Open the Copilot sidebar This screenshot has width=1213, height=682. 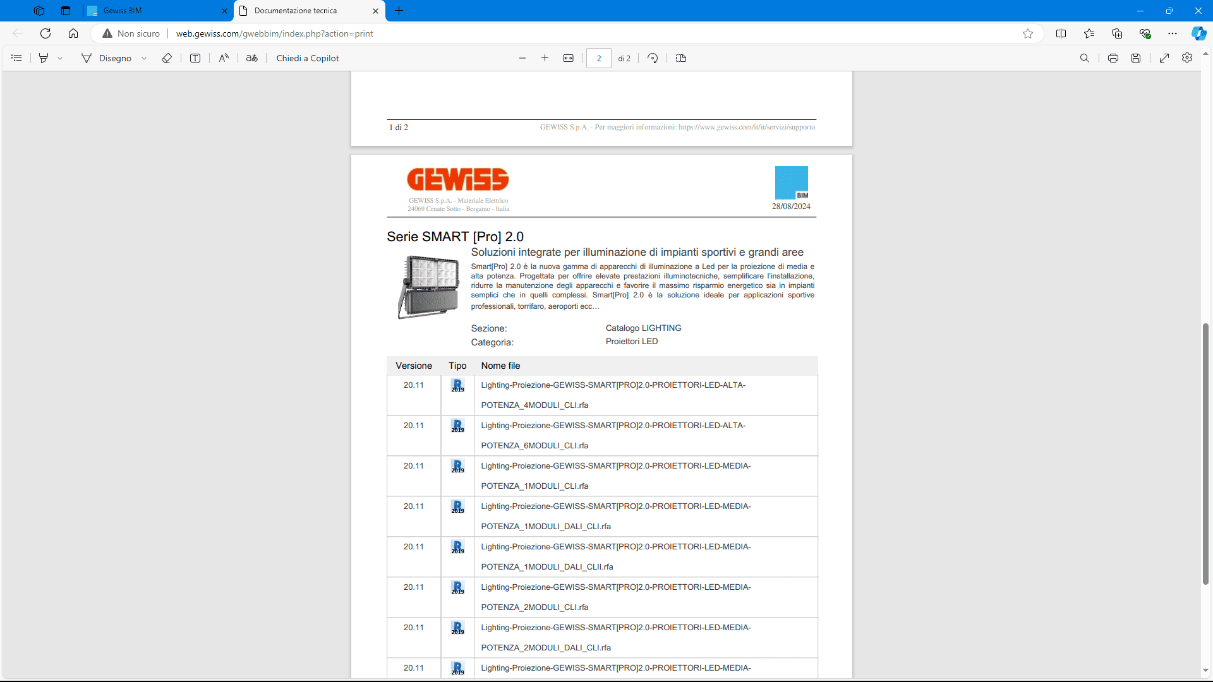pyautogui.click(x=1198, y=33)
